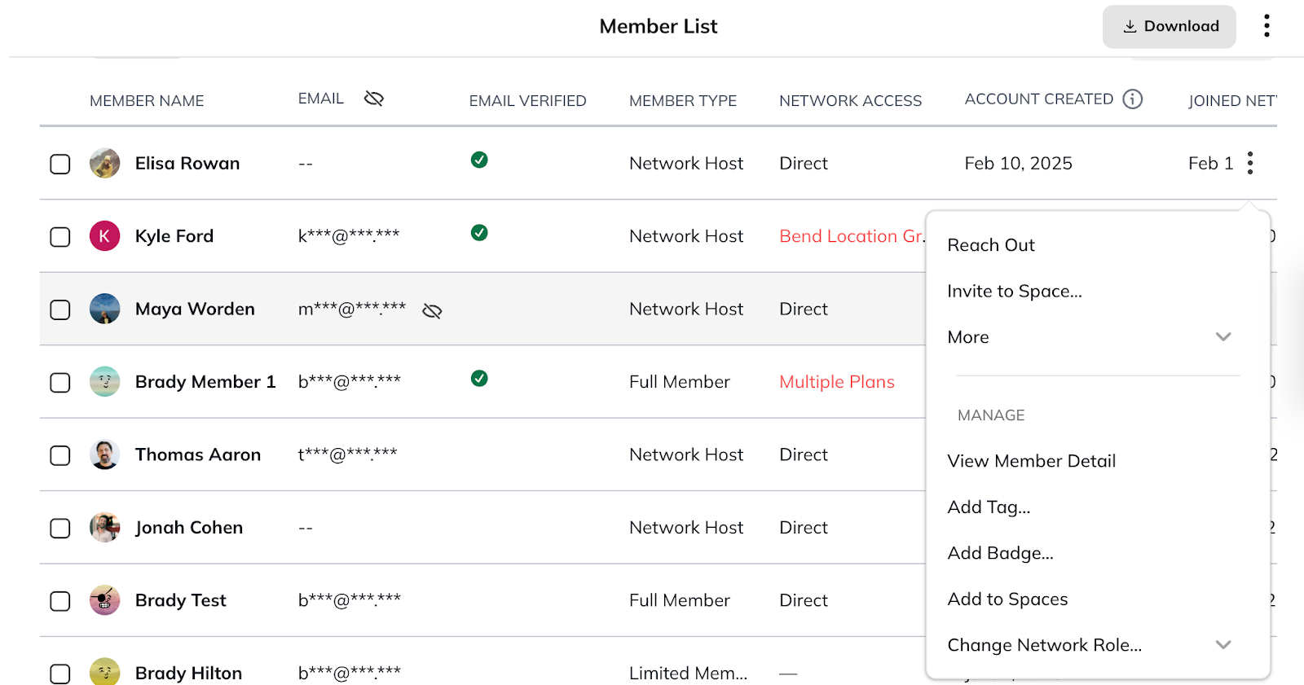Click Thomas Aaron's profile avatar
Screen dimensions: 1304x685
pyautogui.click(x=104, y=454)
